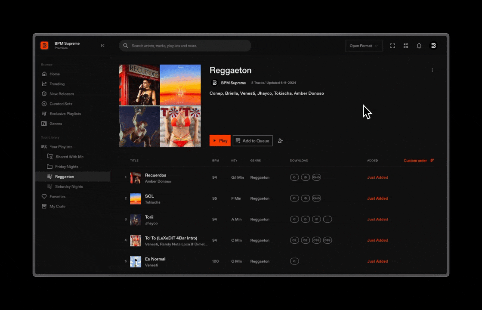The image size is (482, 310).
Task: Download C version of Torii
Action: [294, 219]
